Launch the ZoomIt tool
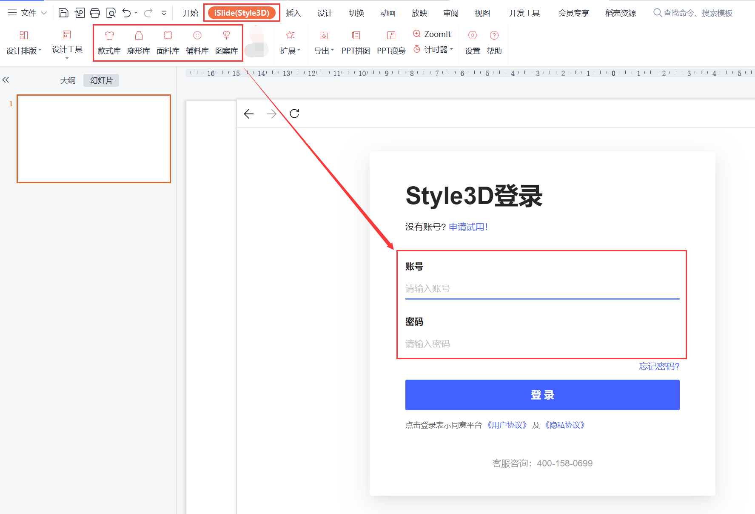 (x=432, y=34)
